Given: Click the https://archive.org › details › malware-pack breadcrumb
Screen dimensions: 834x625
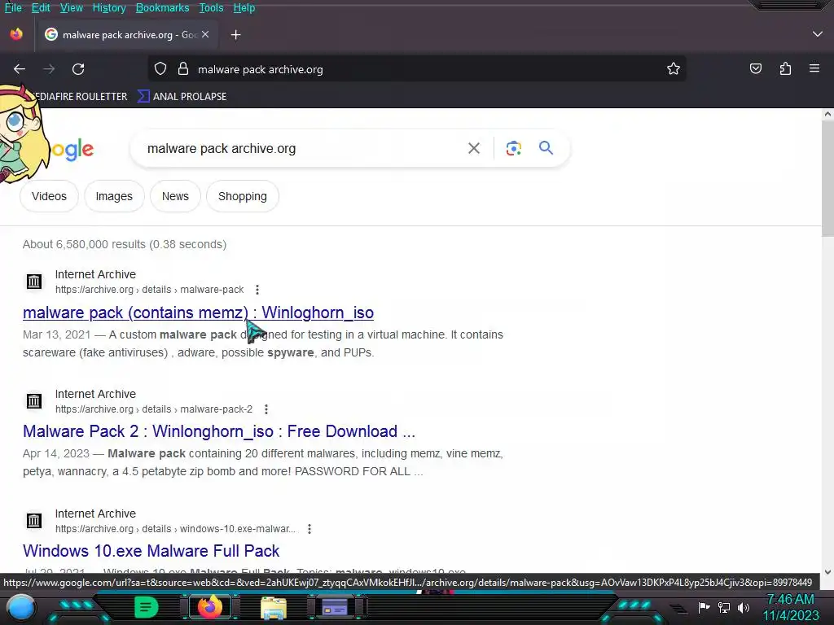Looking at the screenshot, I should 150,290.
